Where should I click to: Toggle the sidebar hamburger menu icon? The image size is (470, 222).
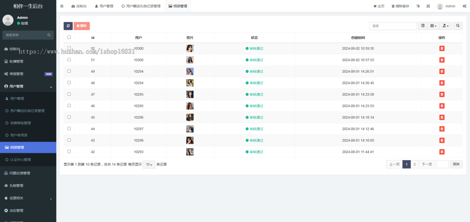(x=62, y=6)
